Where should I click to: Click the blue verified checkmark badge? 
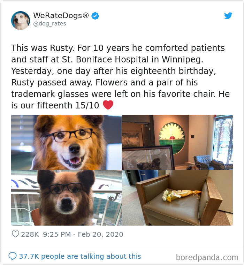(95, 16)
